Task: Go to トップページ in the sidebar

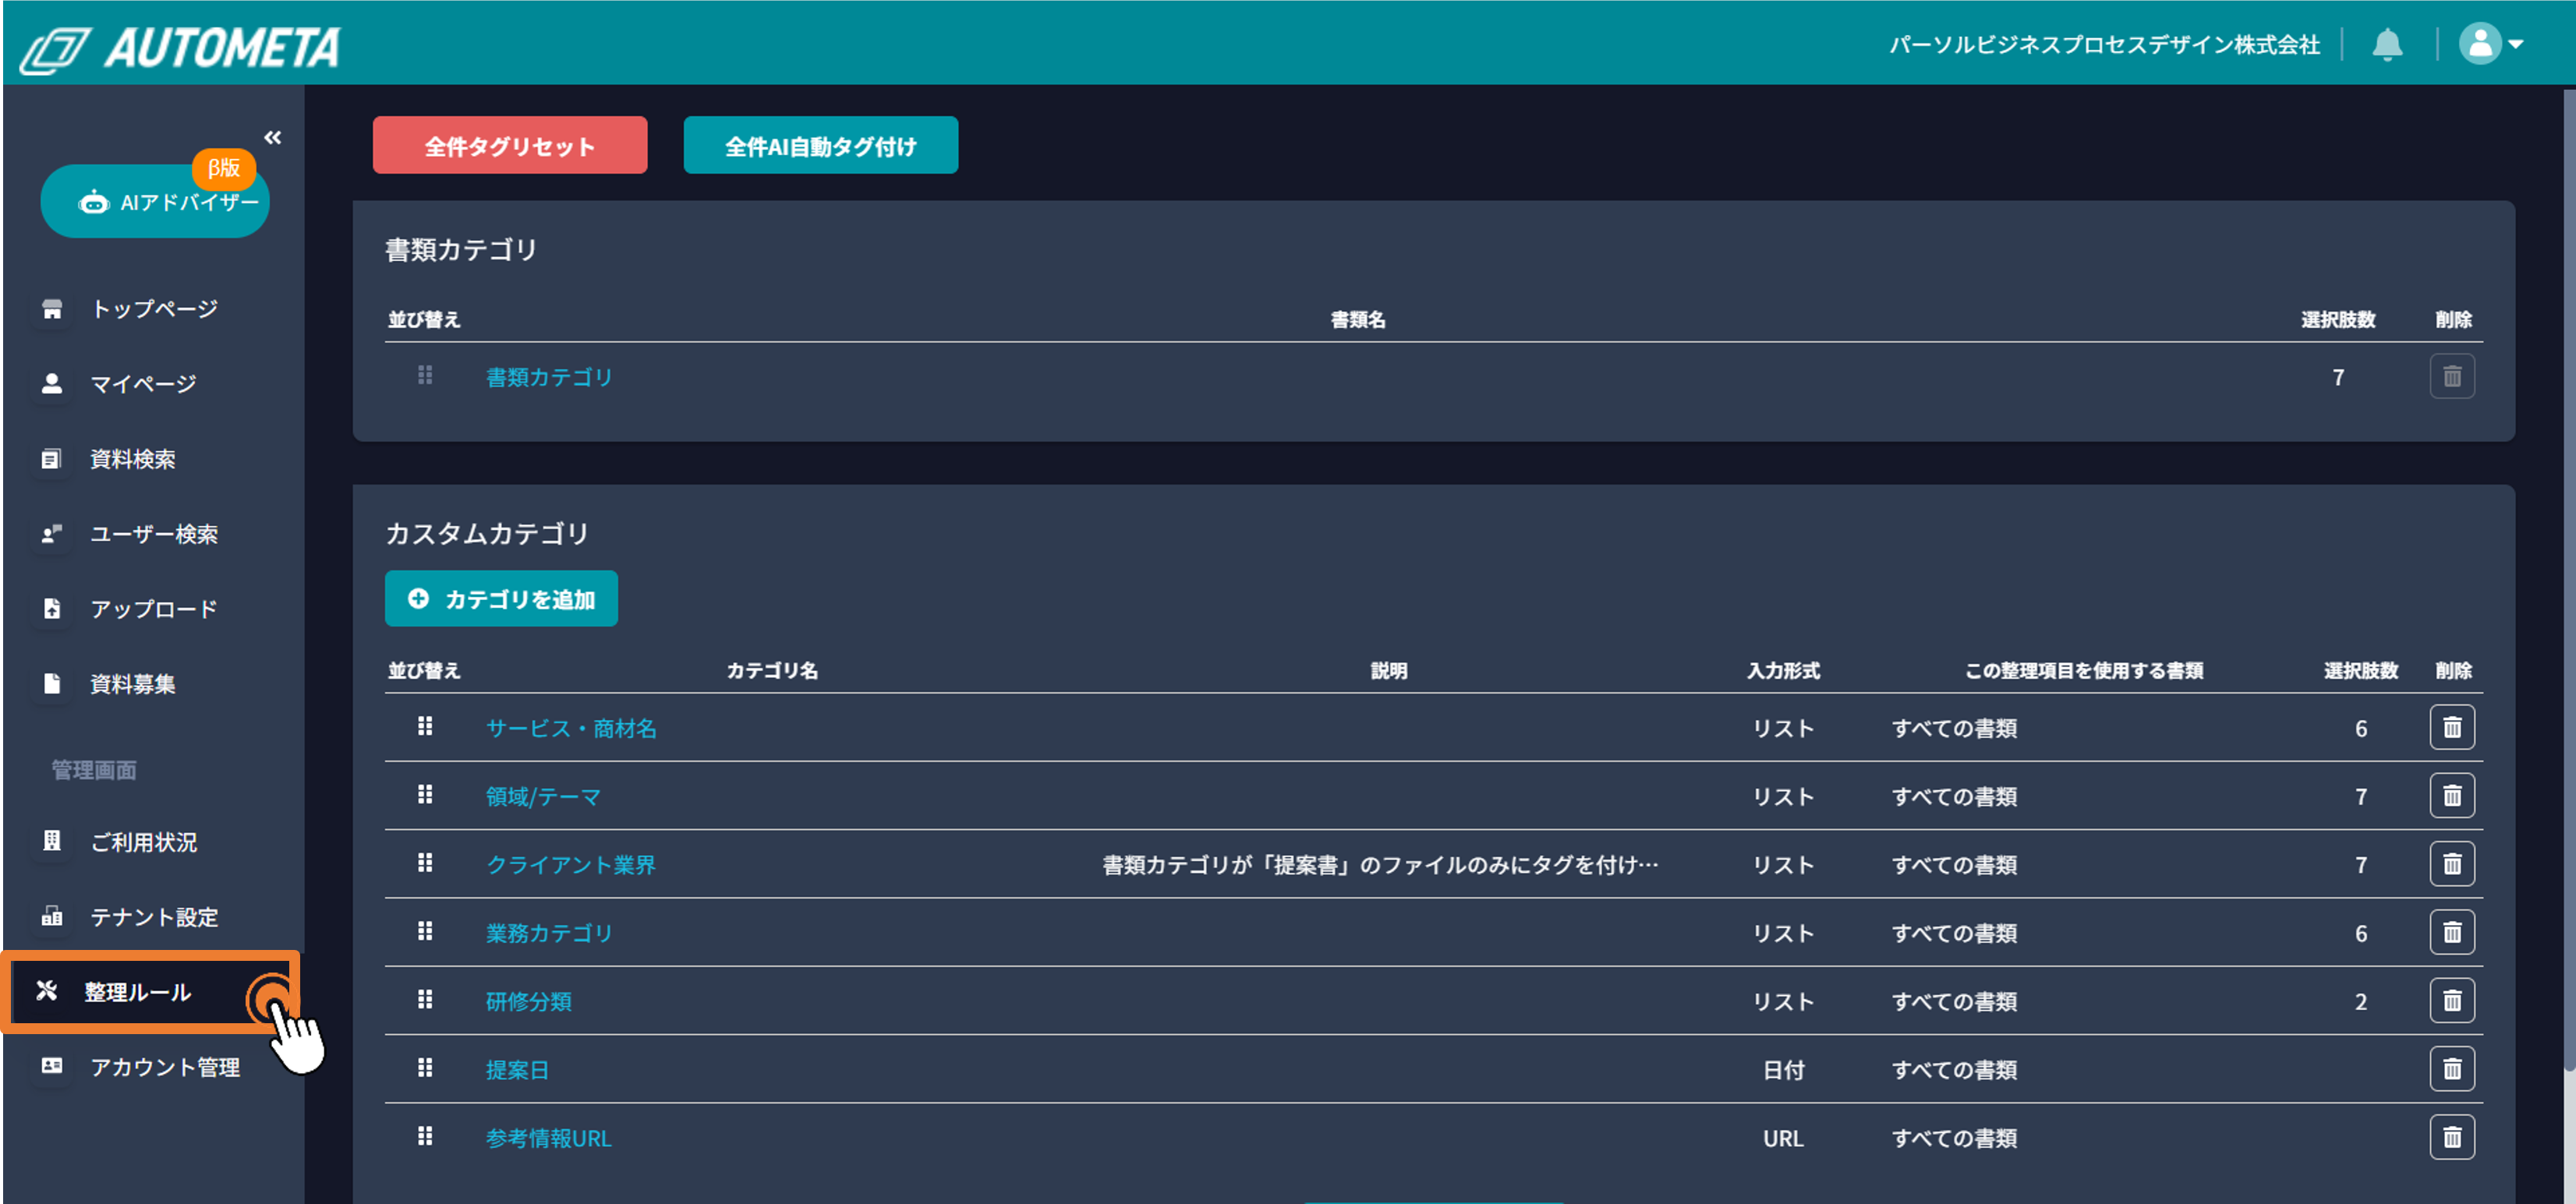Action: (x=154, y=309)
